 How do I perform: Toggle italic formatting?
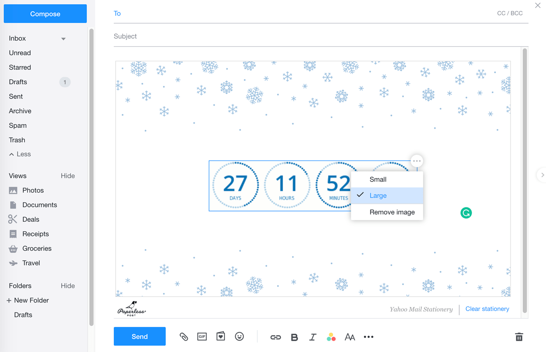tap(313, 337)
